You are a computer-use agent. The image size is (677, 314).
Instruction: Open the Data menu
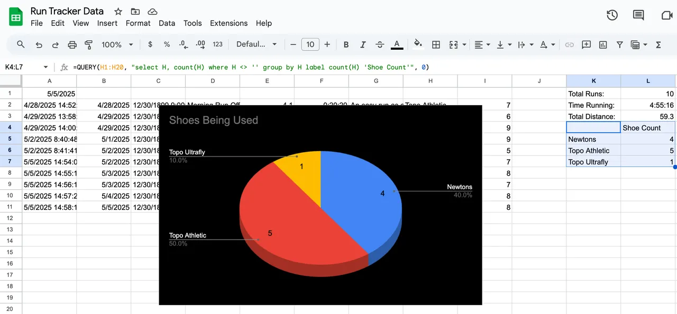tap(167, 23)
